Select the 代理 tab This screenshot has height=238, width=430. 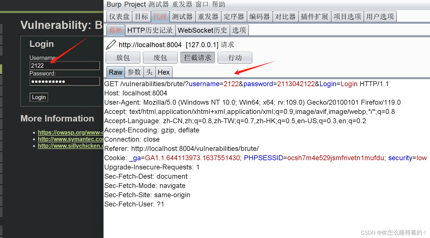(x=160, y=16)
